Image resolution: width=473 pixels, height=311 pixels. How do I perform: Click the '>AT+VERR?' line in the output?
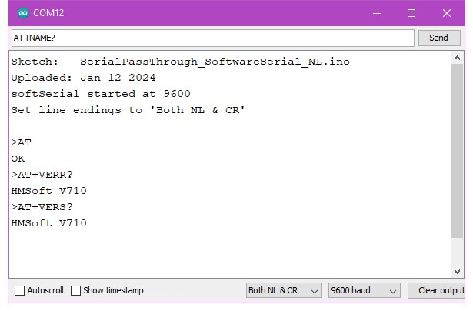(x=42, y=175)
